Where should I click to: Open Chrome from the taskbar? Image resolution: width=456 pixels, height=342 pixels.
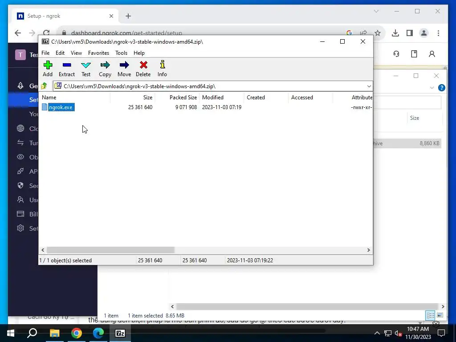(x=77, y=333)
